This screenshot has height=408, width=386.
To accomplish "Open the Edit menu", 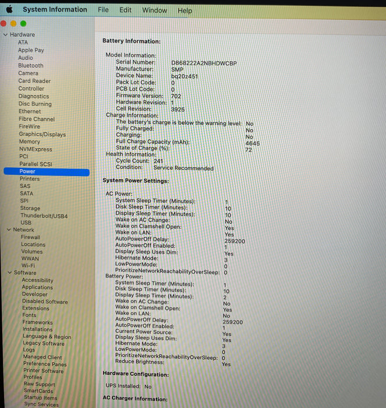I will 125,10.
